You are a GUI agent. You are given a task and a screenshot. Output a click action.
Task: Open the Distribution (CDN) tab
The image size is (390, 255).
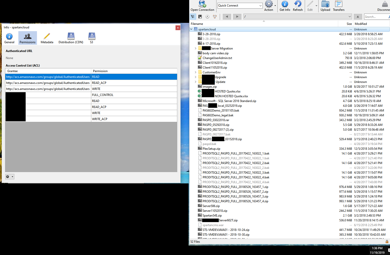[x=71, y=38]
